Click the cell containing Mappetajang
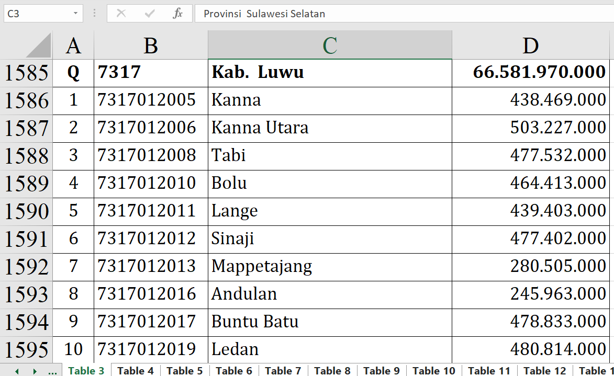 330,267
